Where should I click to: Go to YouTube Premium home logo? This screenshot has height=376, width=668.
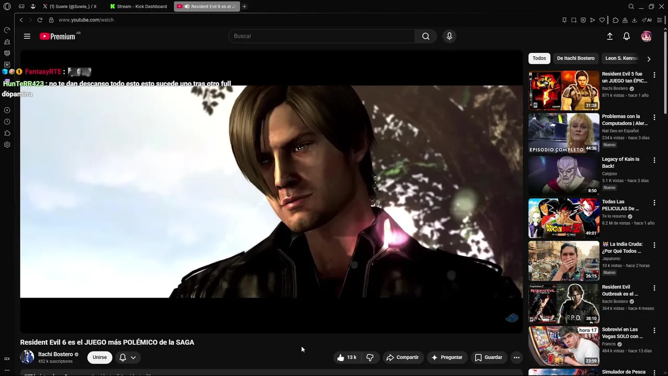point(57,36)
